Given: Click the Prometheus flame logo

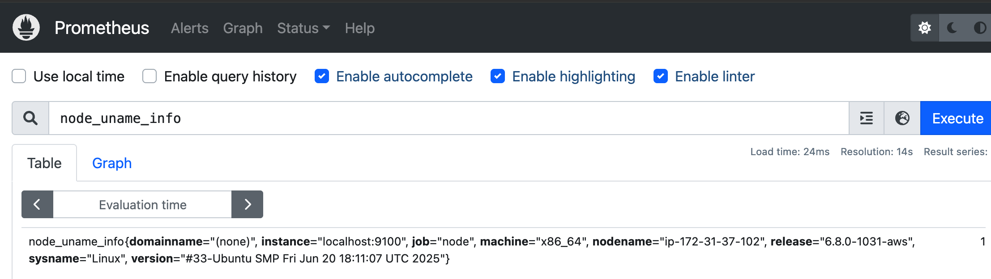Looking at the screenshot, I should pos(26,28).
